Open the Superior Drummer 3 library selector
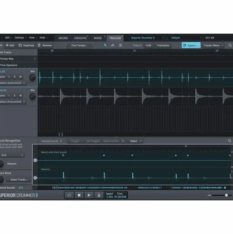 pyautogui.click(x=147, y=38)
